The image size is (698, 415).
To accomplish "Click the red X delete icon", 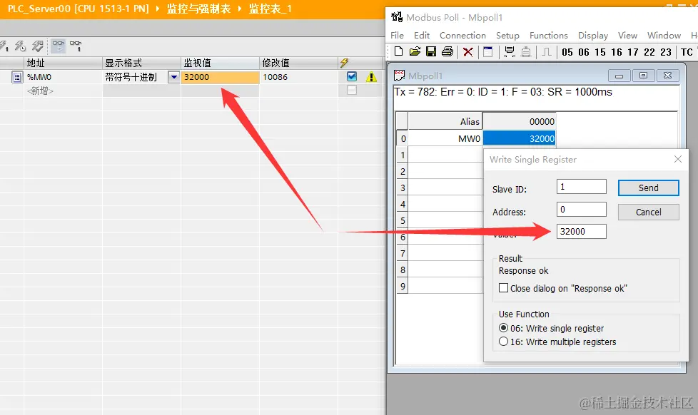I will pyautogui.click(x=468, y=52).
